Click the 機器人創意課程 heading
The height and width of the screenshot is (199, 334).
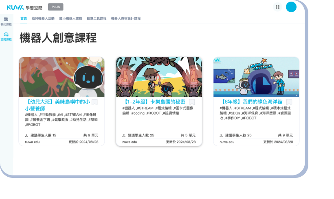(58, 38)
